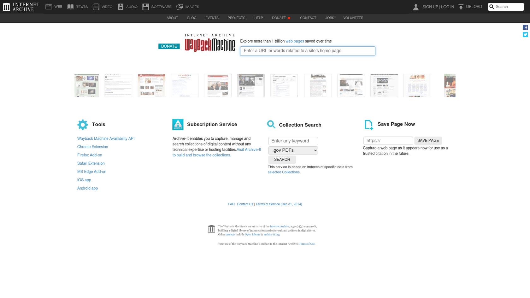Click the user account person icon

click(x=416, y=7)
